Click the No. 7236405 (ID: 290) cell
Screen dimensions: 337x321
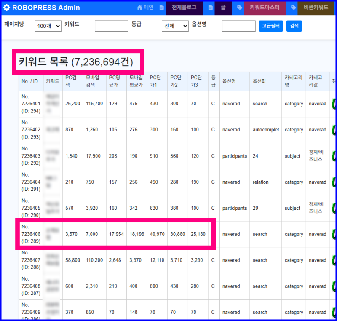(31, 208)
